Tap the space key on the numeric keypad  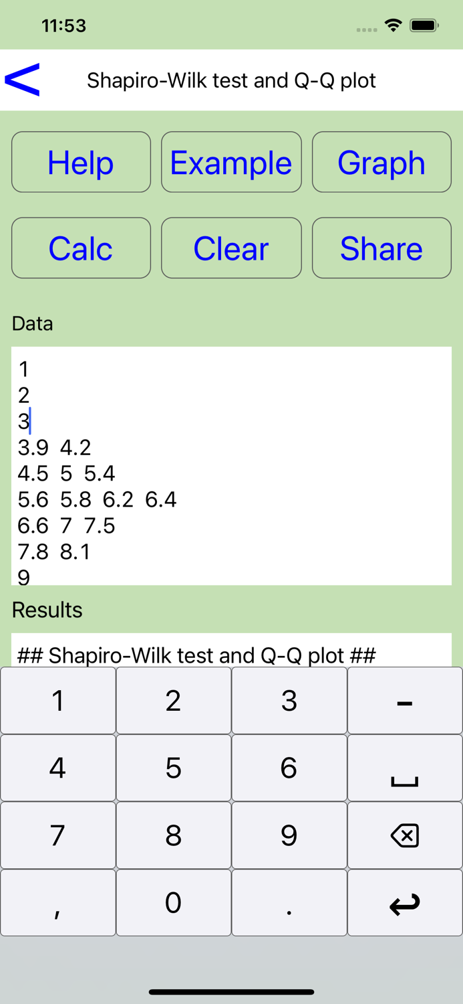click(405, 768)
